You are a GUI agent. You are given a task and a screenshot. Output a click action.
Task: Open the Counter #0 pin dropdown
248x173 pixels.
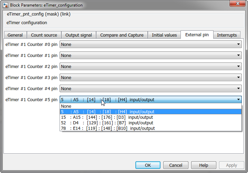point(151,44)
